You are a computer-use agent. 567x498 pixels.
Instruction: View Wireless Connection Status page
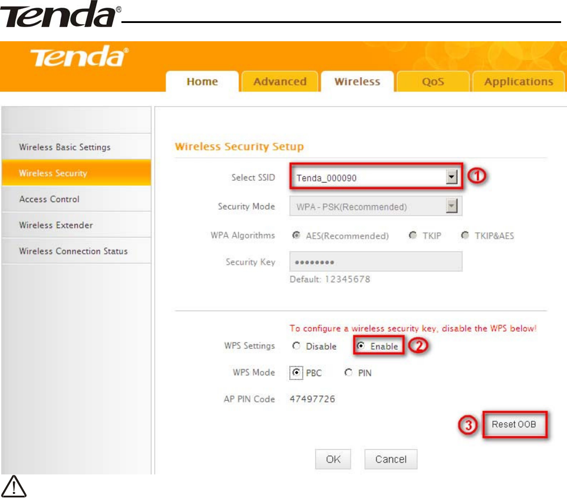pyautogui.click(x=76, y=251)
